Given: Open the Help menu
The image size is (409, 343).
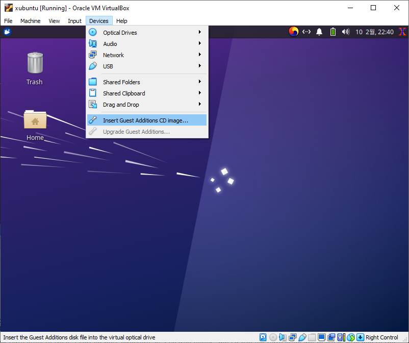Looking at the screenshot, I should 121,21.
